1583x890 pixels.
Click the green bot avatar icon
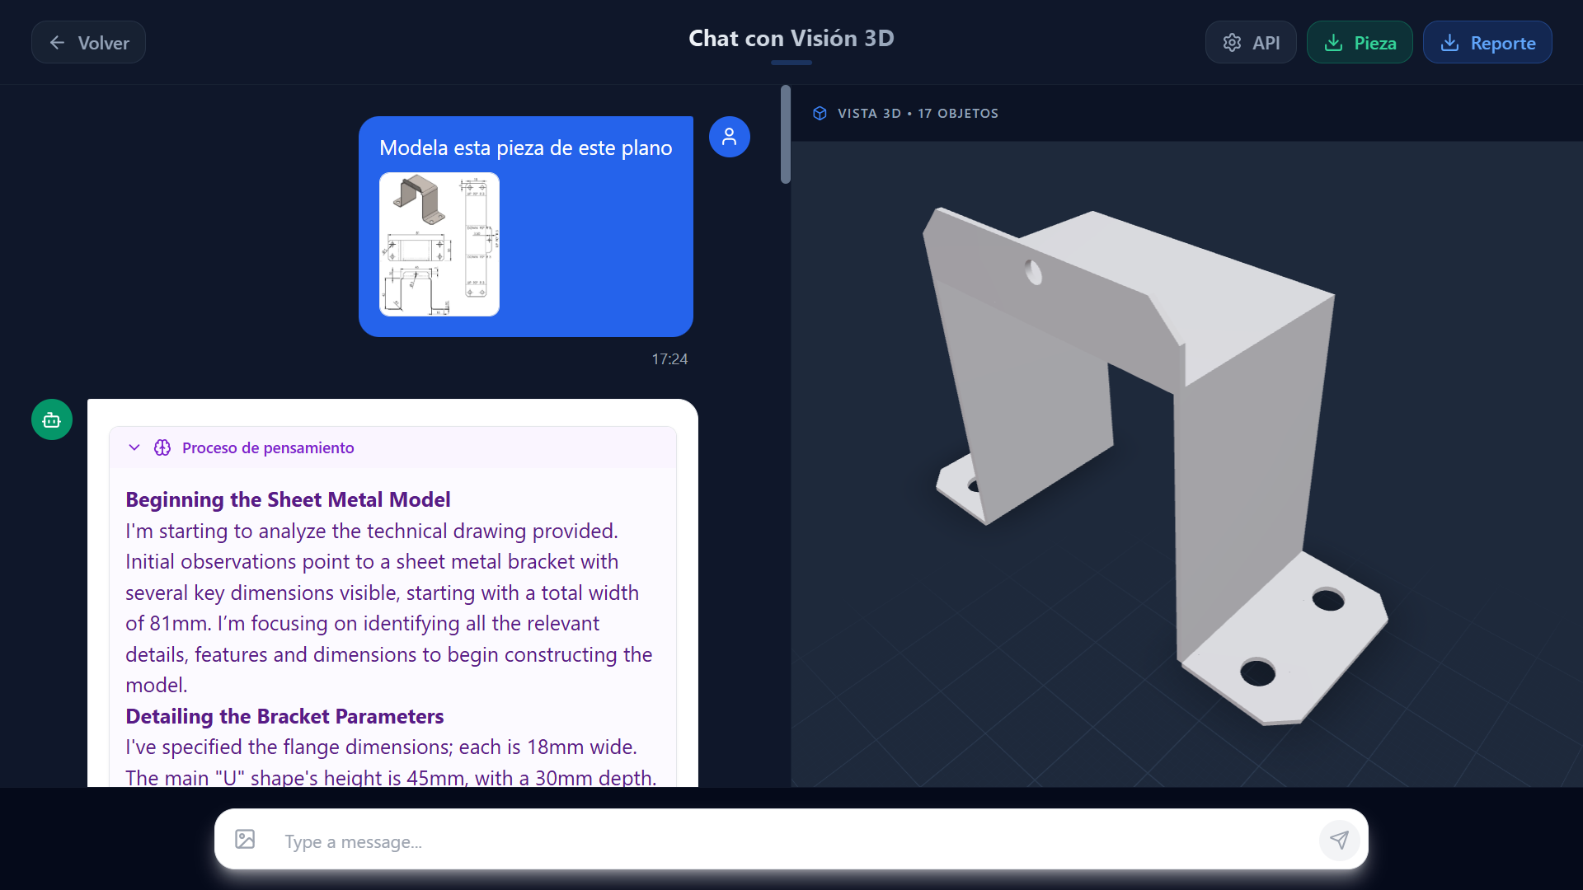(x=52, y=420)
